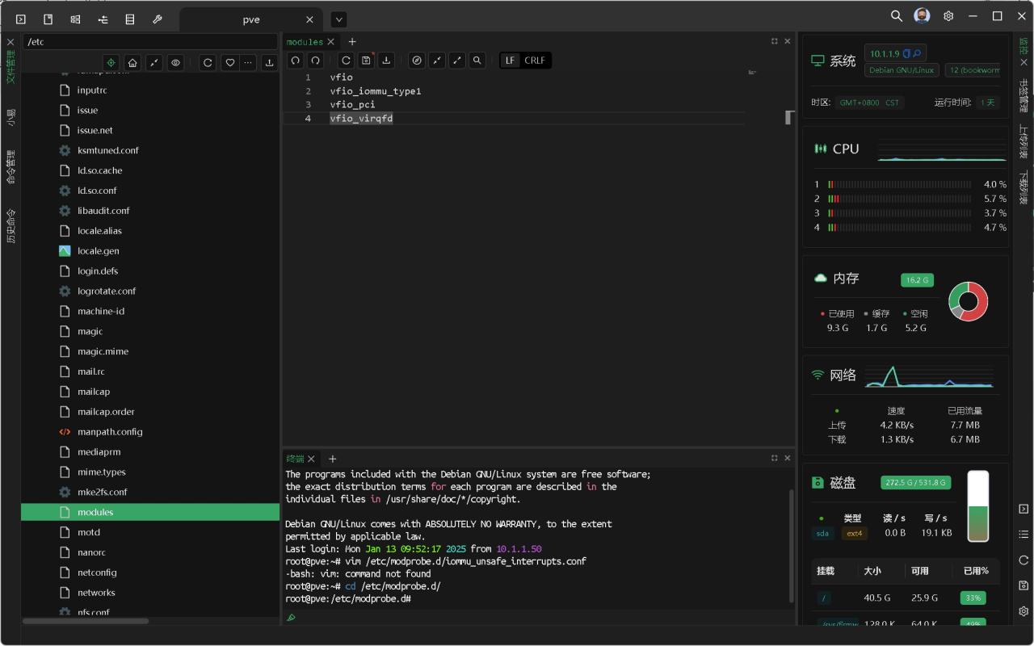Switch to the 终端 terminal tab

[x=295, y=459]
